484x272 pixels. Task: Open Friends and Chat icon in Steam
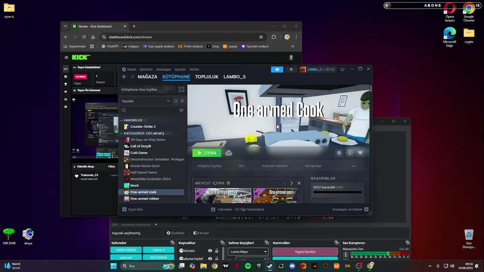click(366, 209)
